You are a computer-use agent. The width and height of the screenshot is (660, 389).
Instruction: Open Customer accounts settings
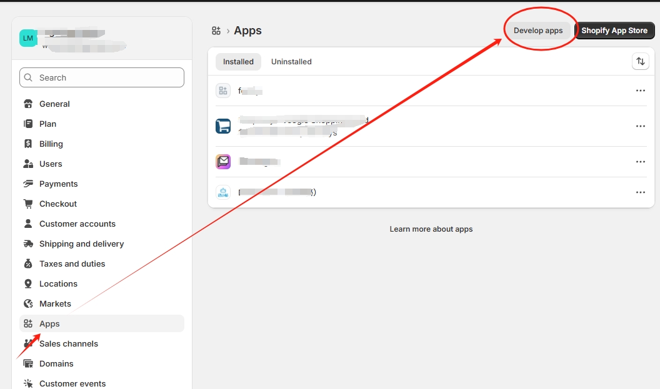(x=77, y=224)
